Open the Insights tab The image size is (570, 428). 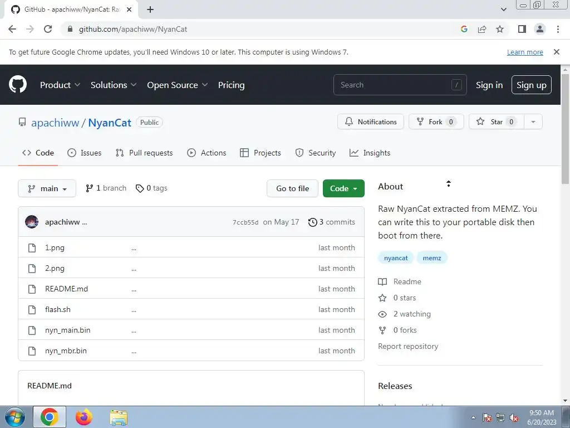click(x=370, y=153)
